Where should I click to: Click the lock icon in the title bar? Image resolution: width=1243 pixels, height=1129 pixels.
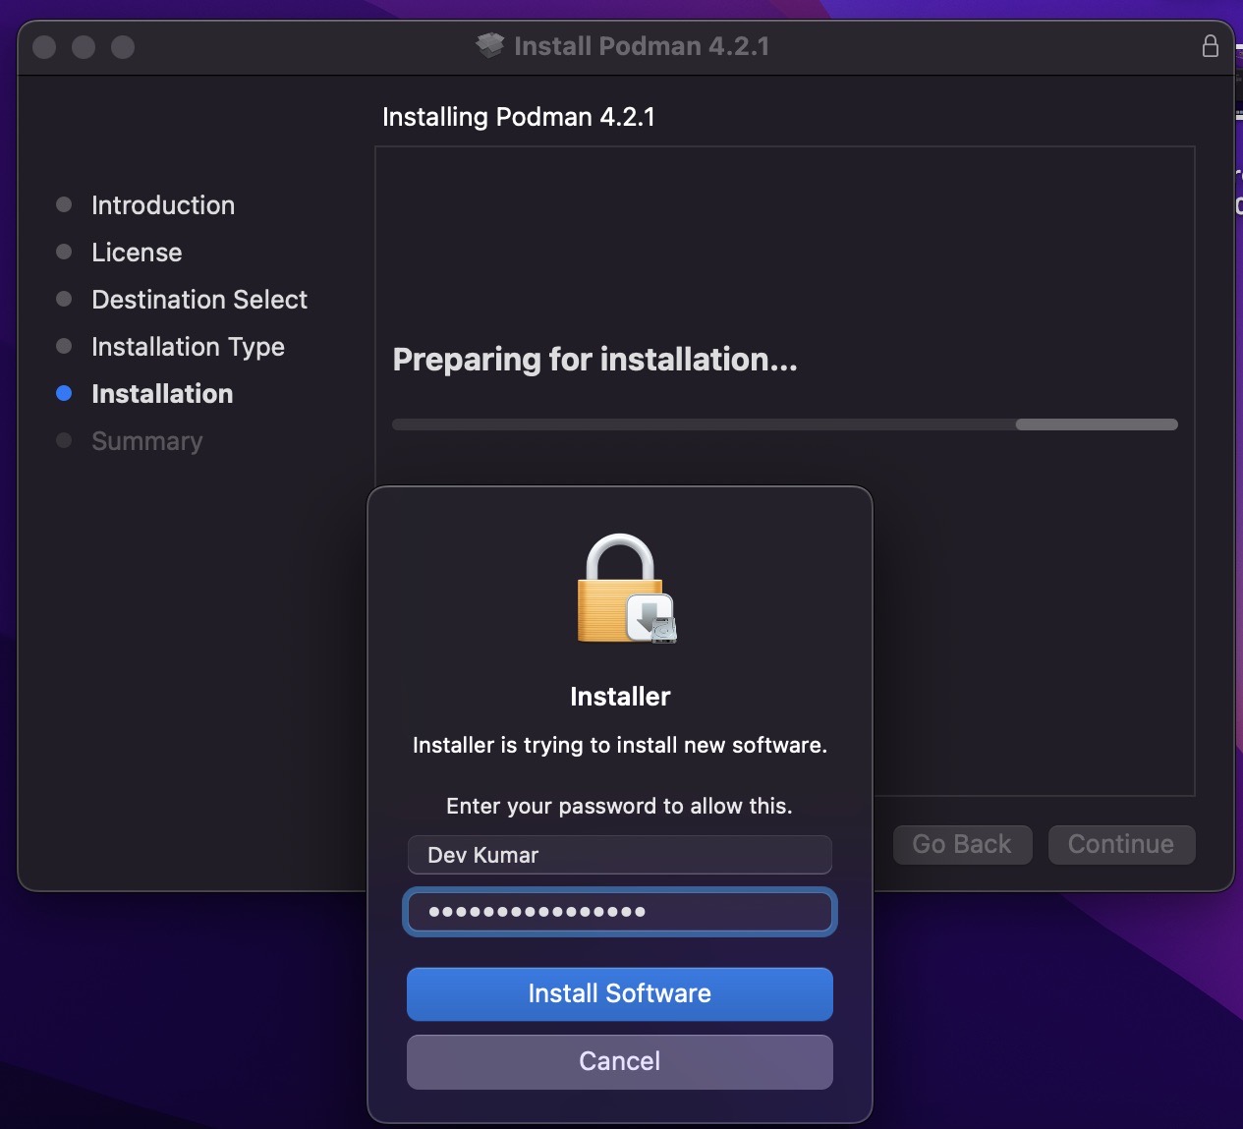tap(1210, 46)
